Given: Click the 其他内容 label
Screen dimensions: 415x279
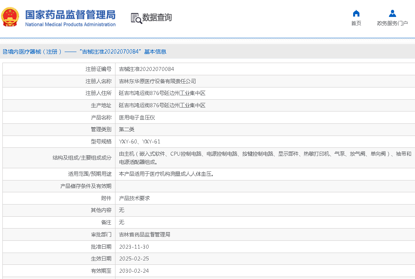Looking at the screenshot, I should click(x=101, y=210).
